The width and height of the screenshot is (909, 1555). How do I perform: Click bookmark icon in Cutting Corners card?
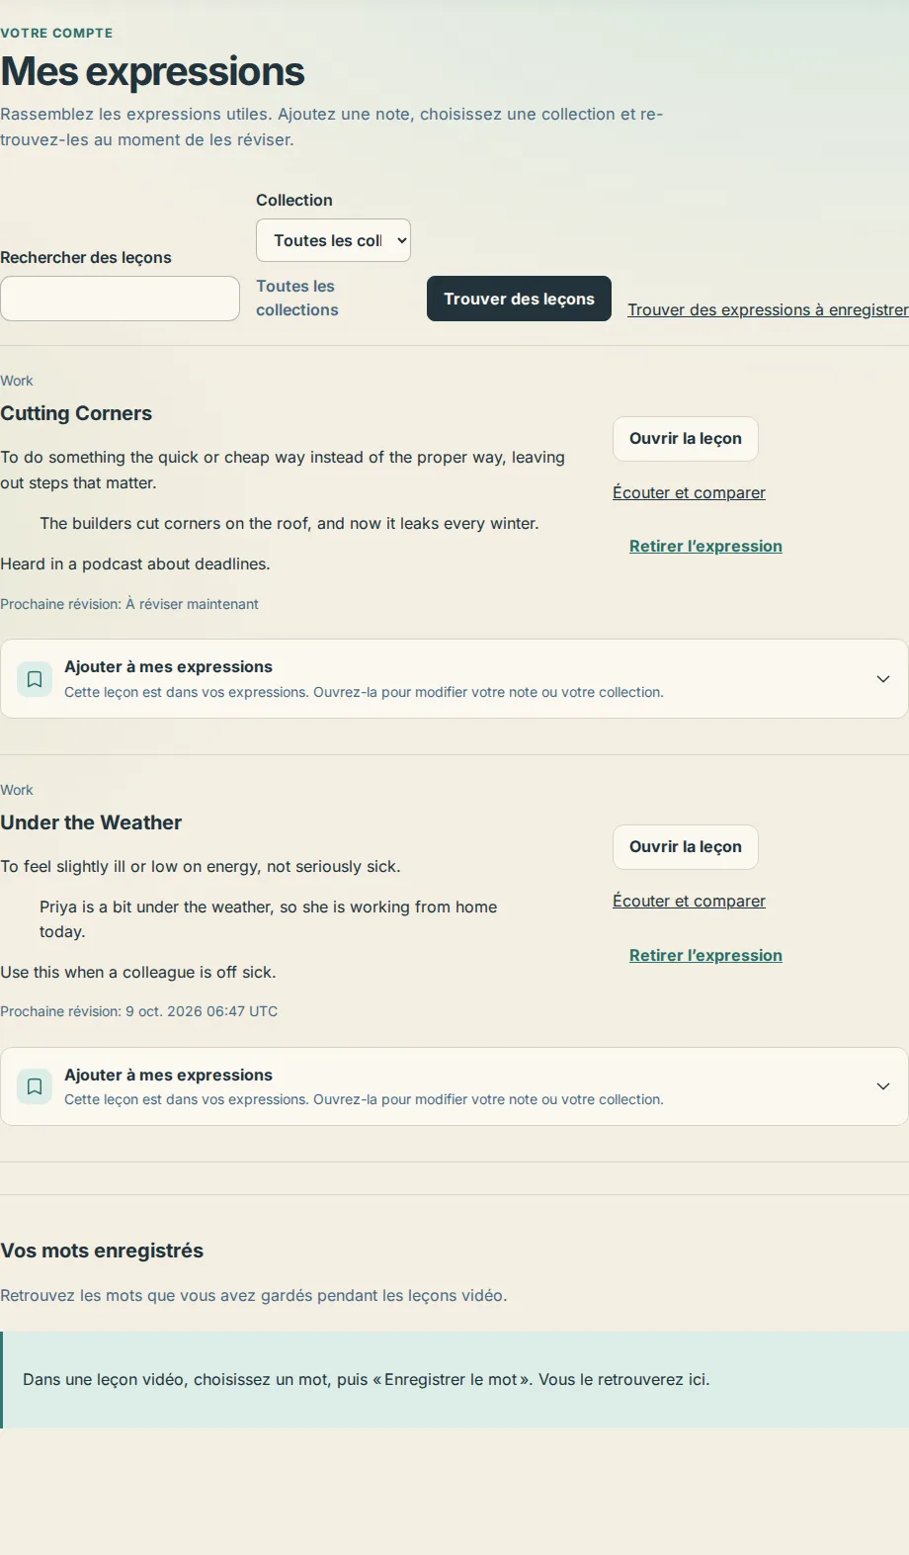click(35, 679)
